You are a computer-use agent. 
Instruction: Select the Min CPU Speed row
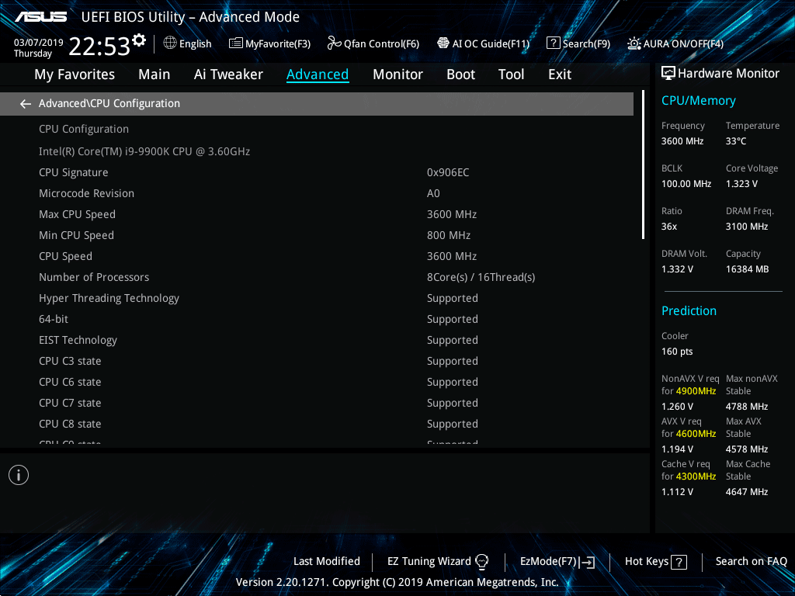pyautogui.click(x=317, y=235)
